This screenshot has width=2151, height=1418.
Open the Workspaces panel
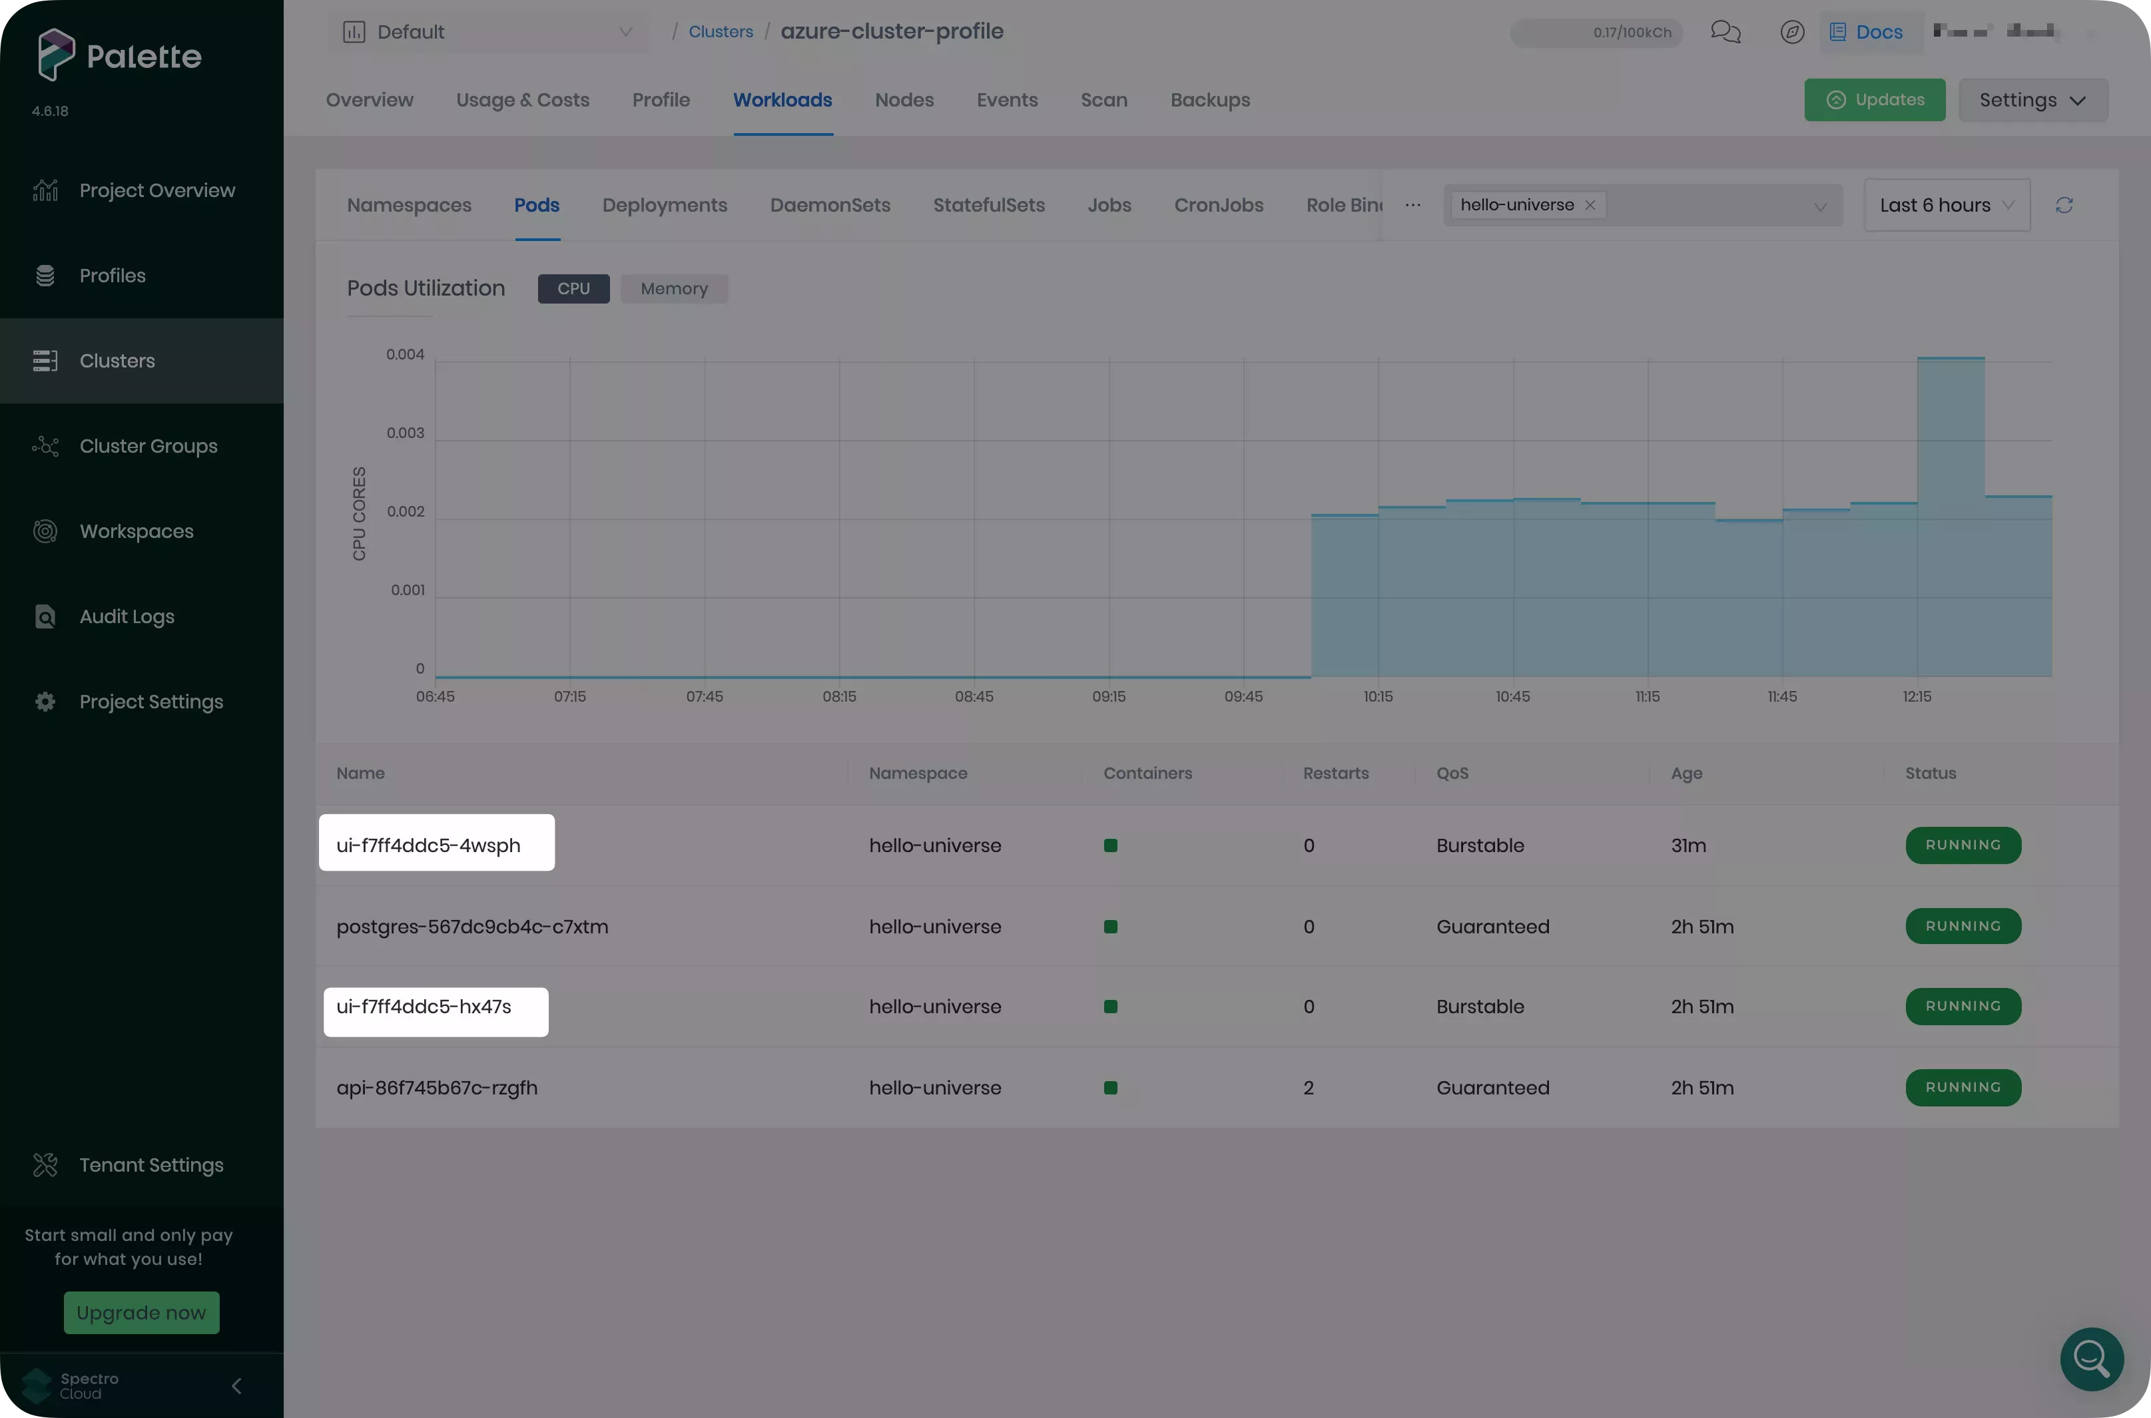[46, 531]
